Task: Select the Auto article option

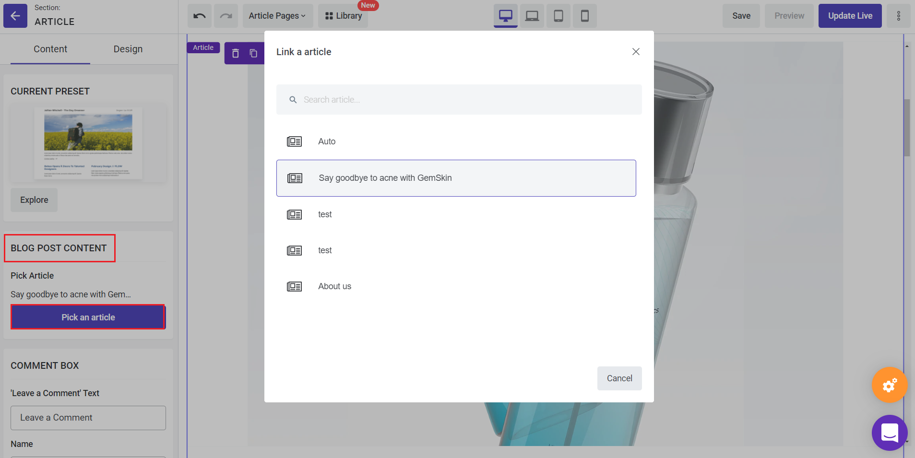Action: [x=456, y=141]
